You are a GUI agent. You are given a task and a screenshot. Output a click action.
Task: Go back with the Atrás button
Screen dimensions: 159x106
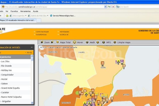pos(29,52)
